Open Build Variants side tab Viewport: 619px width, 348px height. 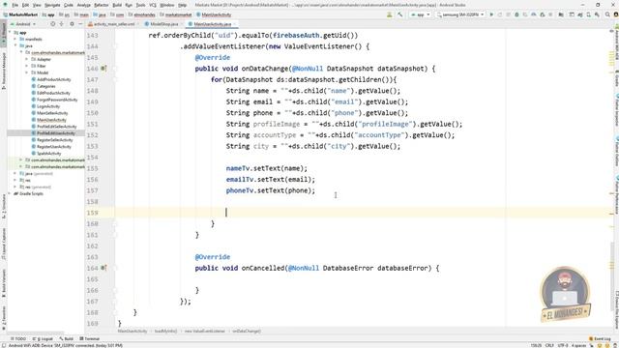[4, 283]
